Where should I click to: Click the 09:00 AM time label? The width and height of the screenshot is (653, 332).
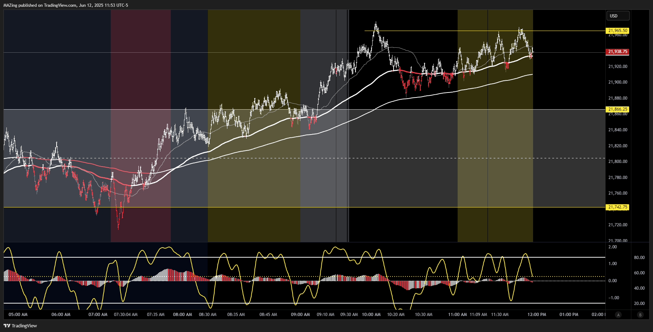pos(300,315)
